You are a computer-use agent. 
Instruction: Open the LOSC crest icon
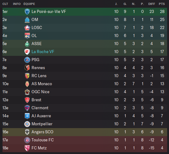[27, 28]
